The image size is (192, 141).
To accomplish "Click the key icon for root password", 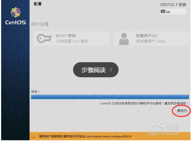I will (x=44, y=38).
